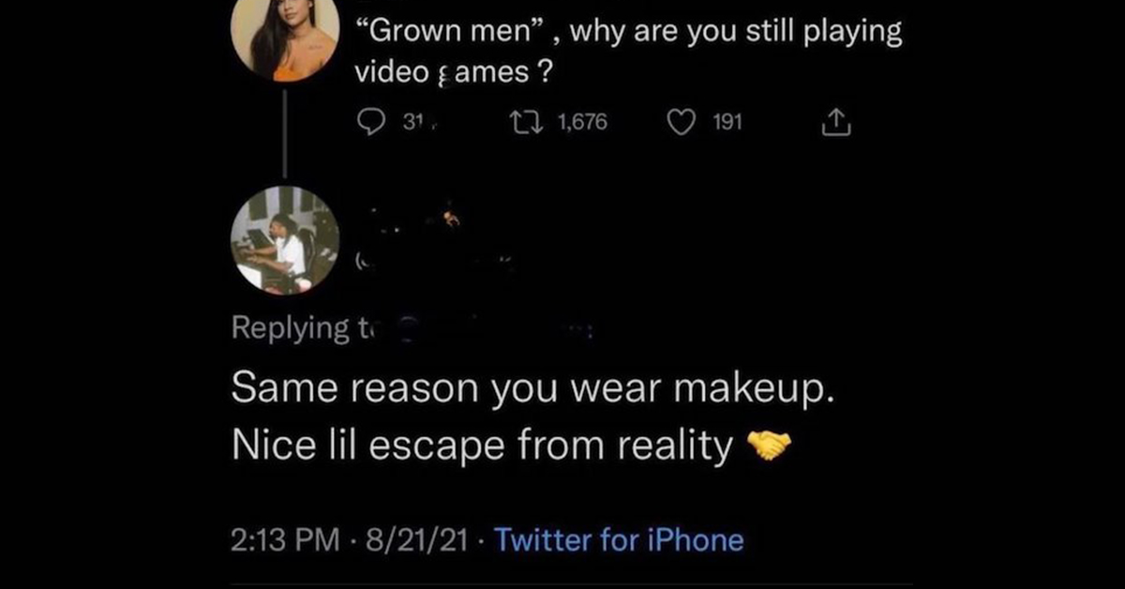Click the 31 replies count
Image resolution: width=1125 pixels, height=589 pixels.
coord(410,122)
